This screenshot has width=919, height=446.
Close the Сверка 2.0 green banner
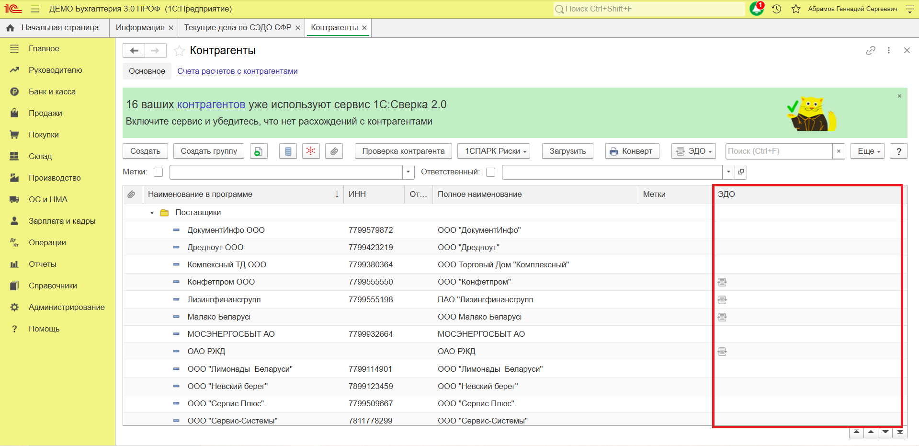[x=899, y=96]
